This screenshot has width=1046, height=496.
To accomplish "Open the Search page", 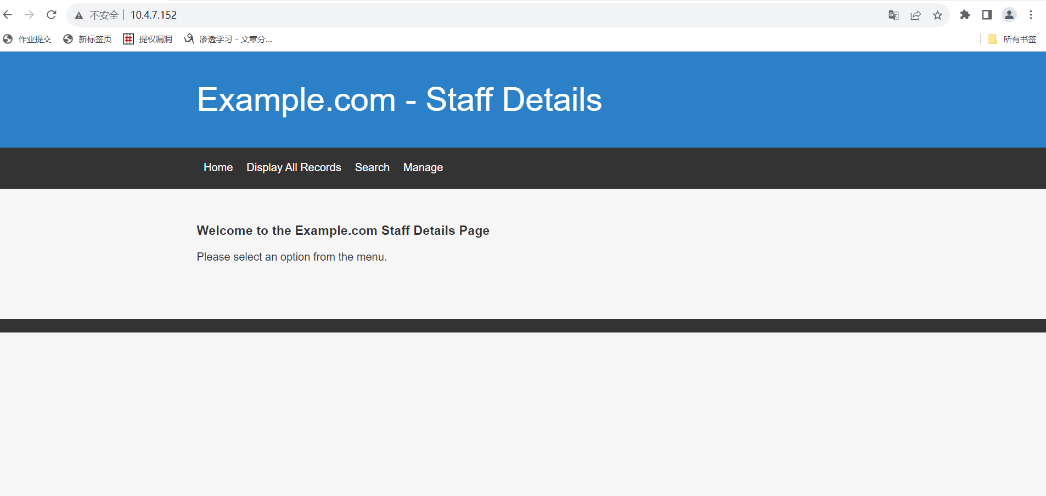I will coord(372,167).
